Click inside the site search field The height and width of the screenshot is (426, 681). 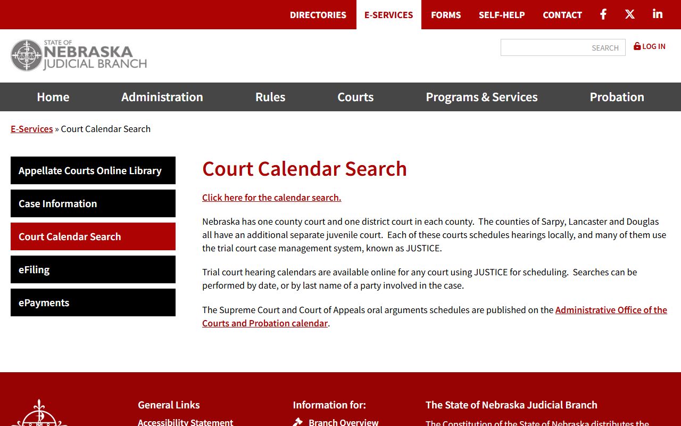(x=563, y=47)
